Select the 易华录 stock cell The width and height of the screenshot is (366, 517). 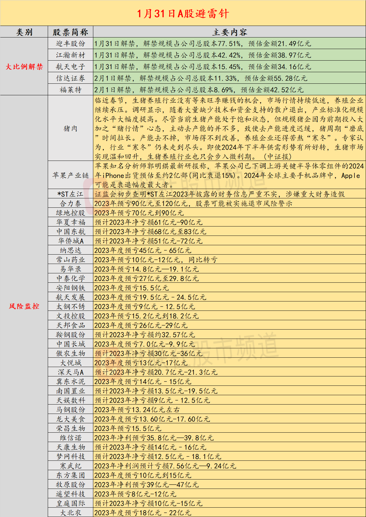click(x=71, y=269)
